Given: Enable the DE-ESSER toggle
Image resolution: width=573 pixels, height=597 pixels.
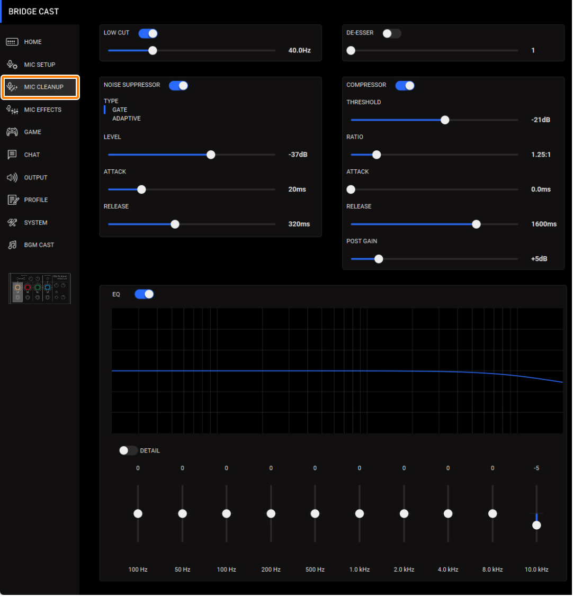Looking at the screenshot, I should pos(392,33).
